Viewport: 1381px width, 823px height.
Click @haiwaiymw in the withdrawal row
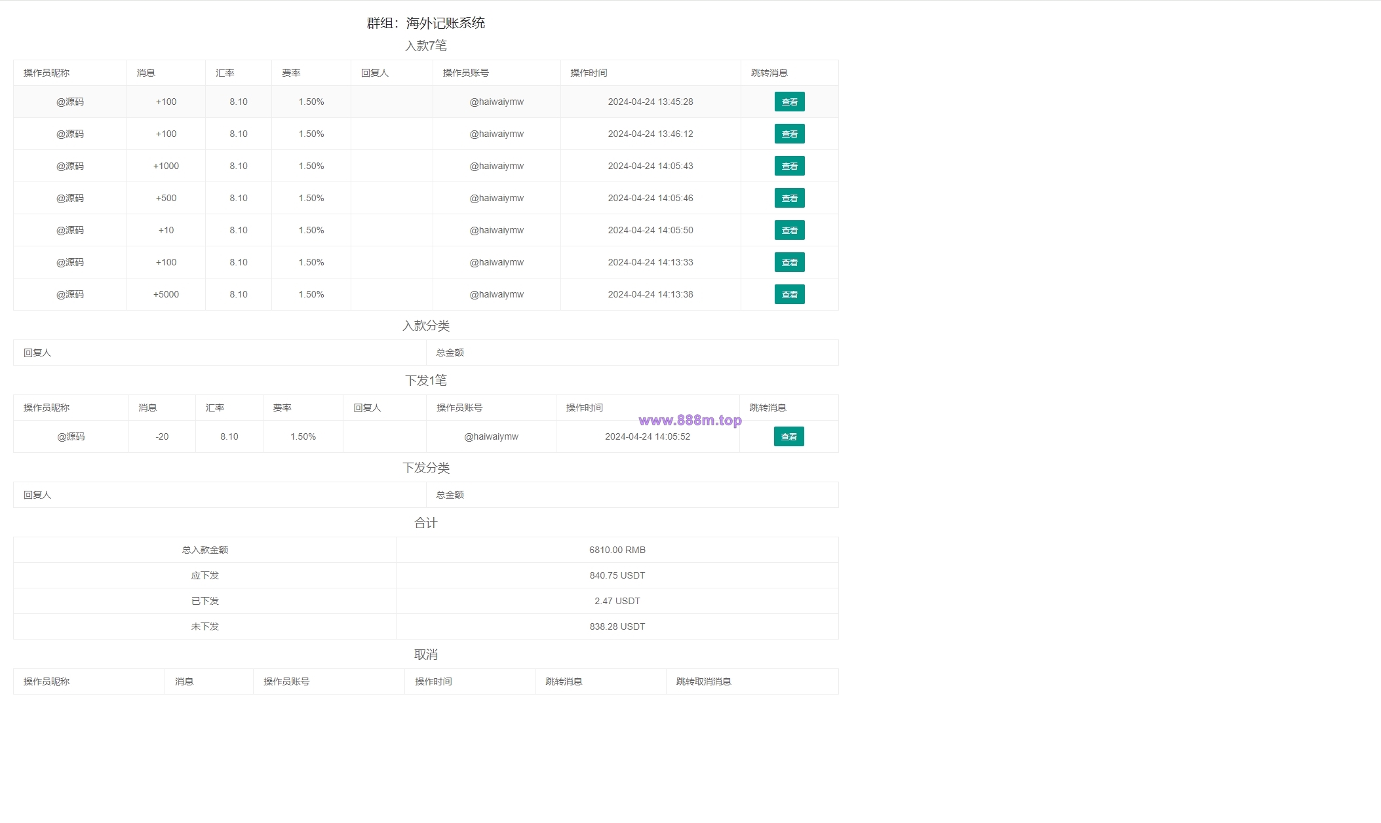coord(491,436)
